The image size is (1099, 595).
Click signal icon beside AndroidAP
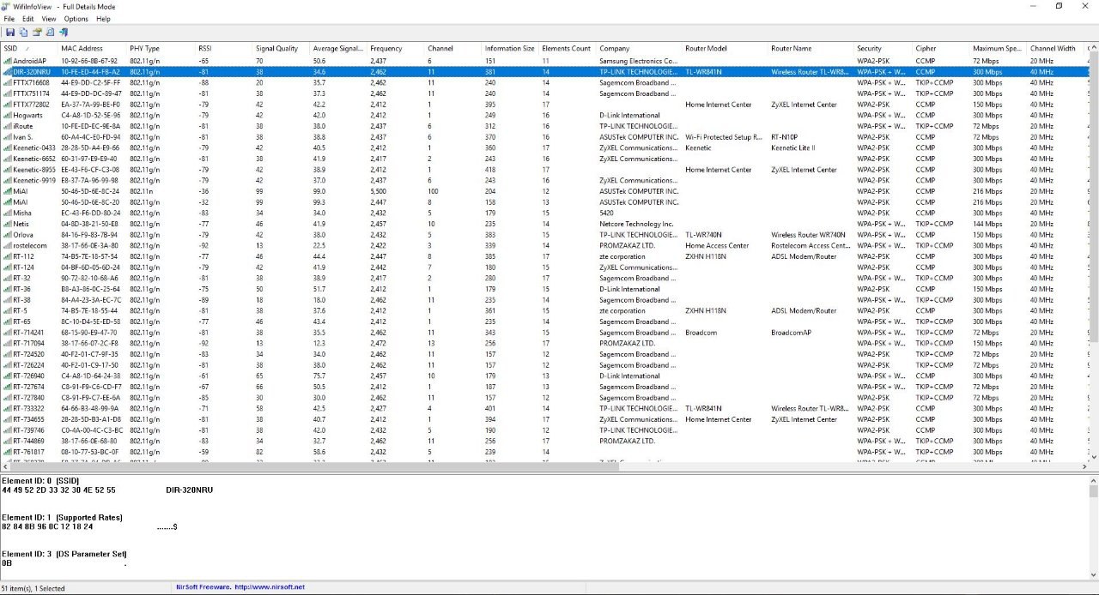click(7, 61)
